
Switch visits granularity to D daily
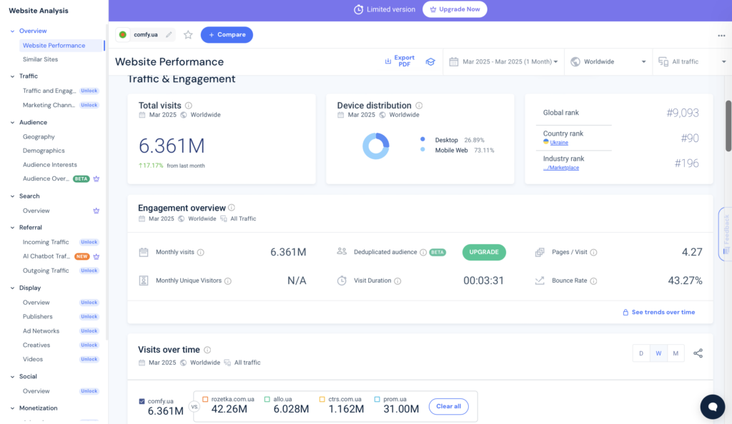pyautogui.click(x=641, y=353)
